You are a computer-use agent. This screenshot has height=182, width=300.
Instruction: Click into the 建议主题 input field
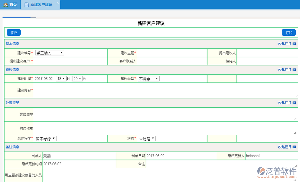[x=172, y=53]
